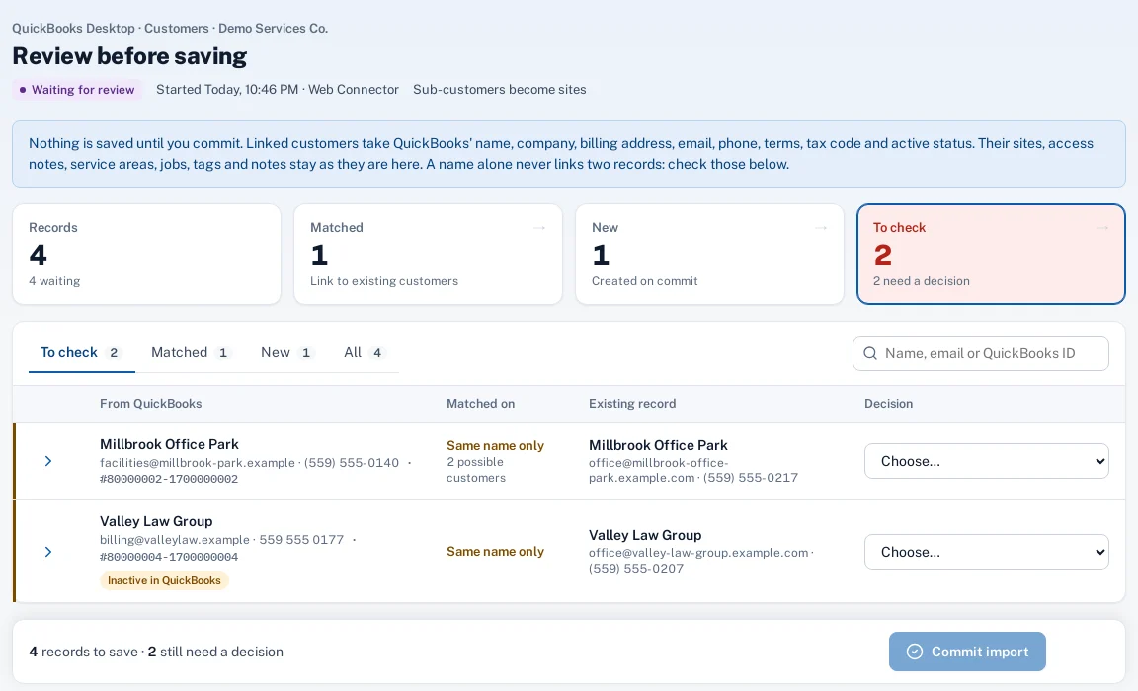The width and height of the screenshot is (1138, 691).
Task: Click billing@valleylaw.example email text
Action: (x=175, y=540)
